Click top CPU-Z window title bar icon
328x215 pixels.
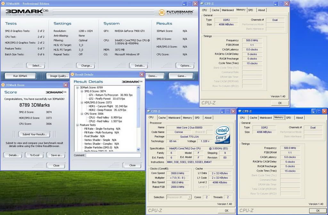(202, 4)
